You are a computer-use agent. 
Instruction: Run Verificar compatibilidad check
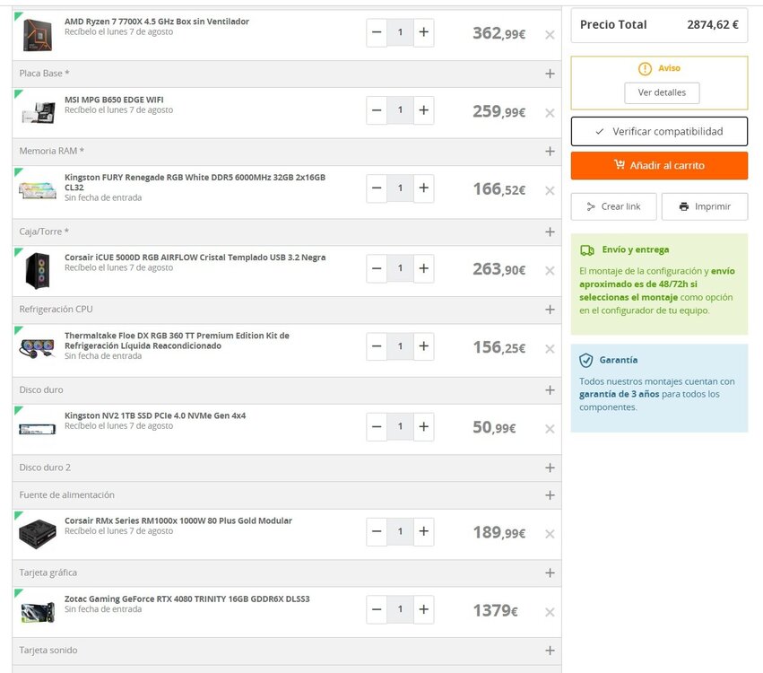coord(659,132)
